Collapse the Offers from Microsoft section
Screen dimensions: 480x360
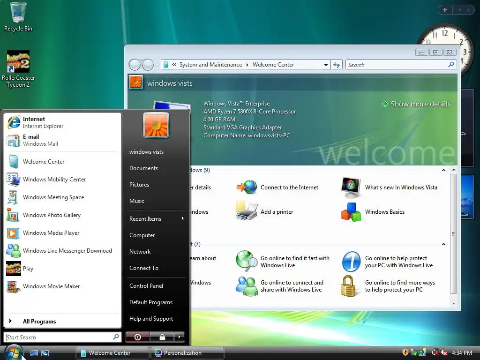[x=443, y=244]
